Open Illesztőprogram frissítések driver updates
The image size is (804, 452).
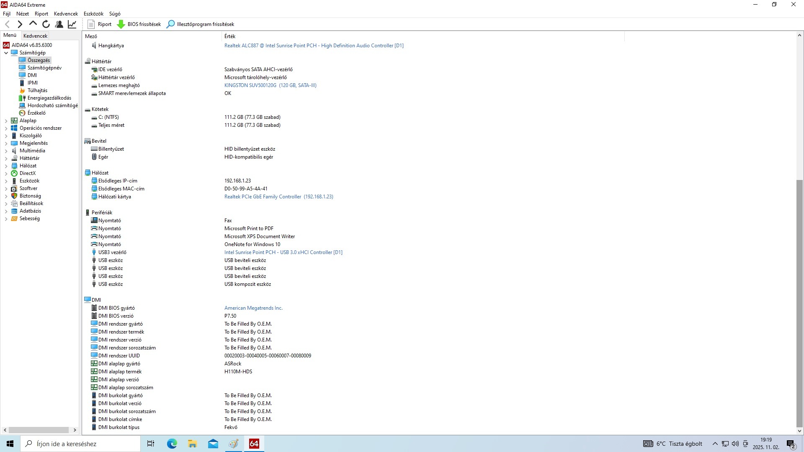pos(200,24)
